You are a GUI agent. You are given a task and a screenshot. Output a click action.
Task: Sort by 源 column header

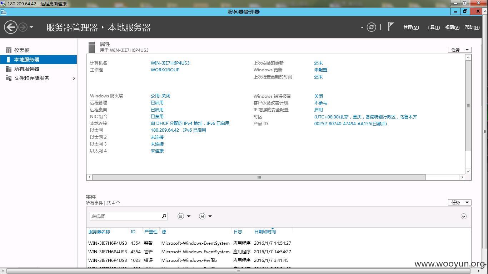(x=164, y=232)
